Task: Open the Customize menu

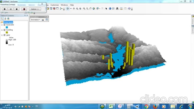Action: coord(54,5)
